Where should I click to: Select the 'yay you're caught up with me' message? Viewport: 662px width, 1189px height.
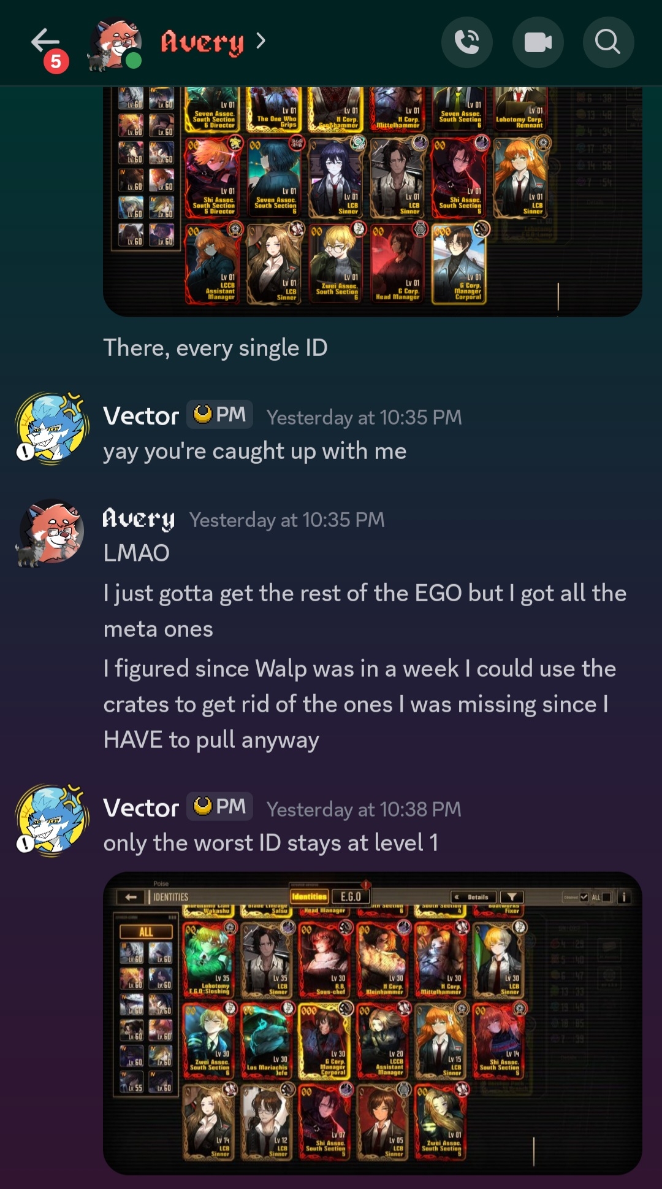tap(255, 452)
